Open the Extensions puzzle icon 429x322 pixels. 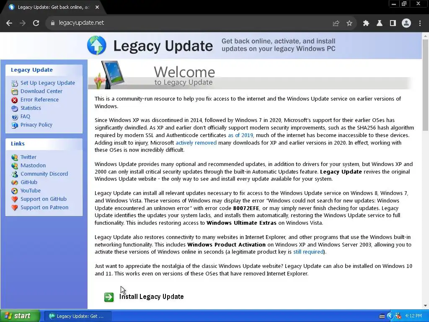[366, 23]
